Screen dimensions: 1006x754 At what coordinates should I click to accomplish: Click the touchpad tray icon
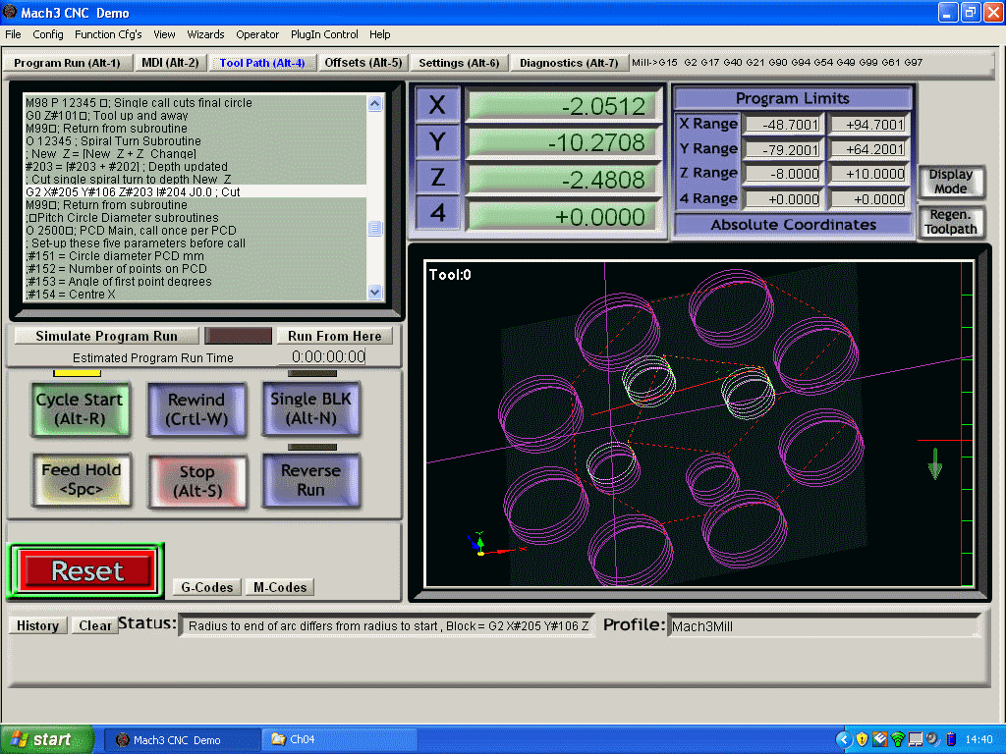click(x=916, y=739)
